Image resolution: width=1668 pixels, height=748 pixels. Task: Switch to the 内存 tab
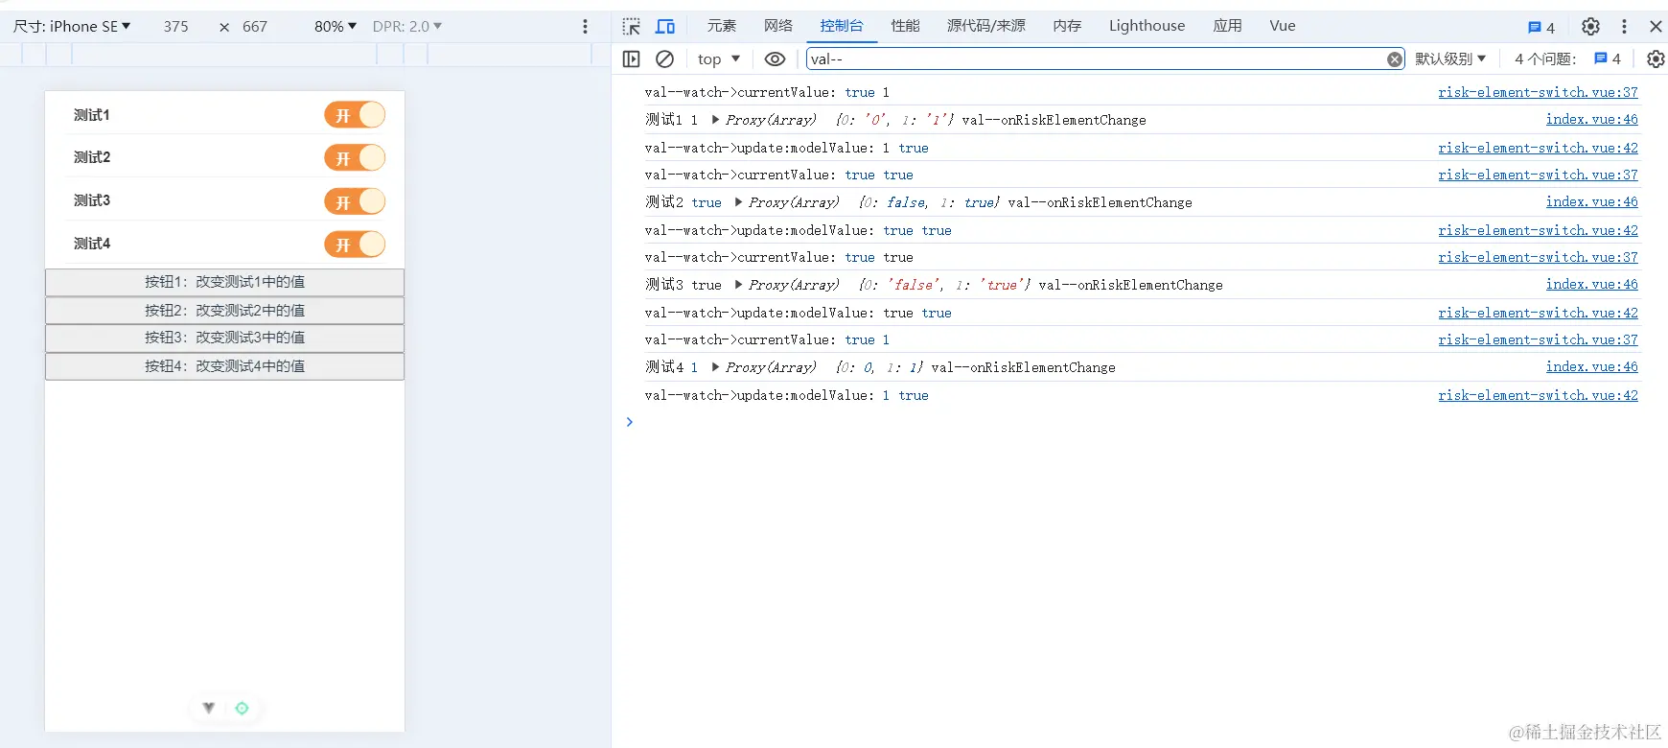(x=1067, y=26)
